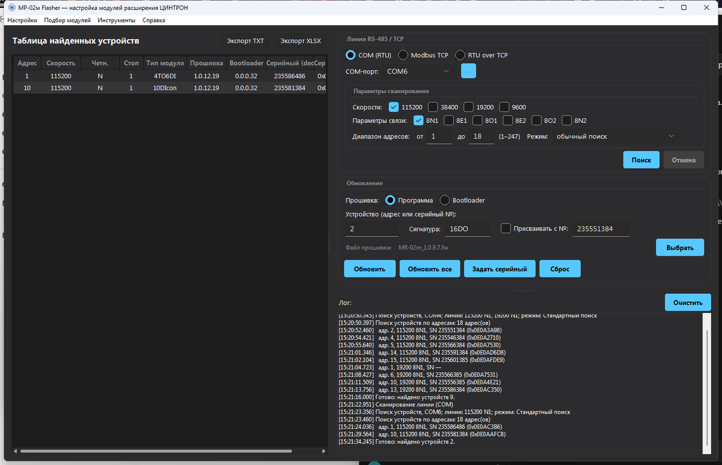Enable scanning at 9600 baud
Viewport: 722px width, 465px height.
pos(504,107)
